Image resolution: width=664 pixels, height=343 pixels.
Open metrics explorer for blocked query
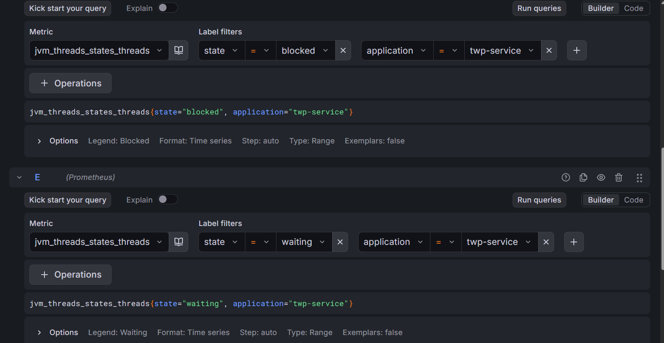click(x=179, y=50)
